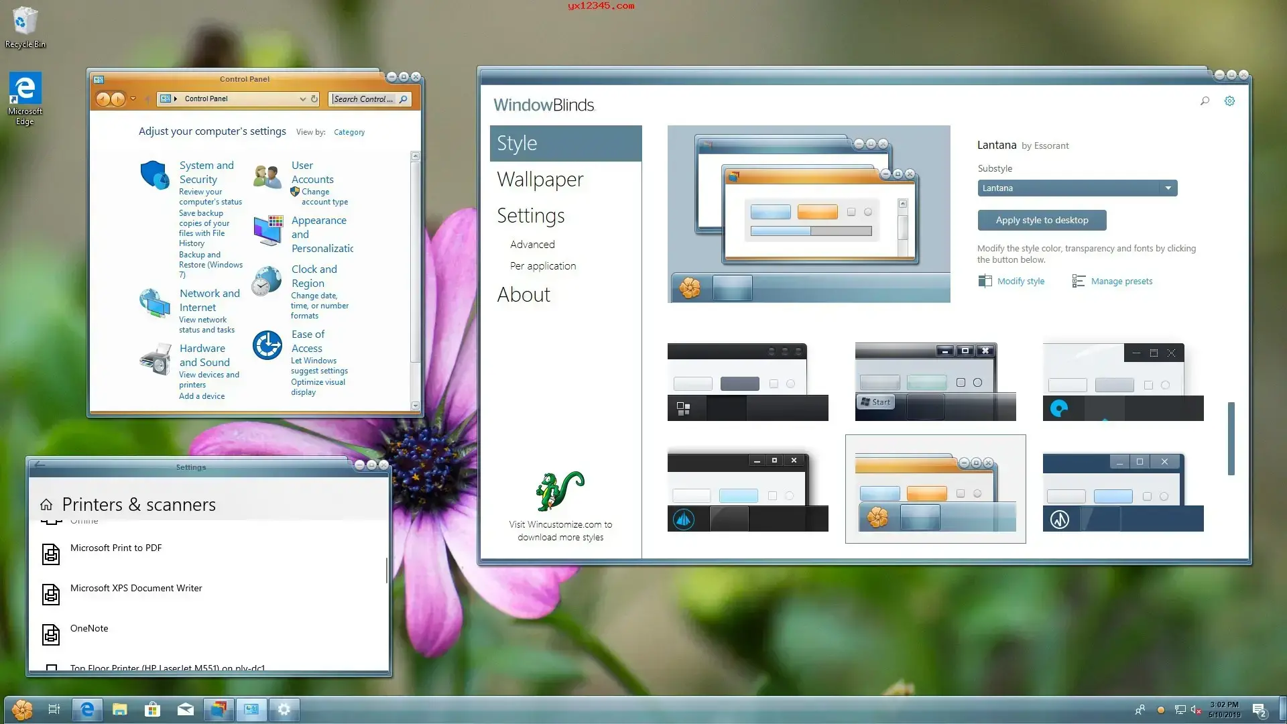Image resolution: width=1287 pixels, height=724 pixels.
Task: Open Mail from the taskbar
Action: point(186,709)
